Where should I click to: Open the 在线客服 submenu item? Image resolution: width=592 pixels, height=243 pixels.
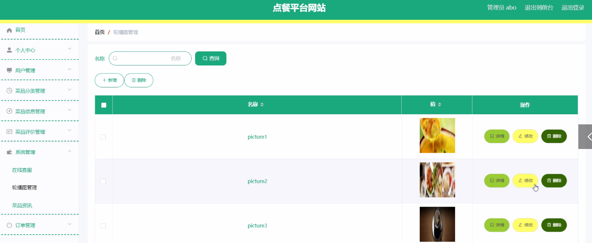pos(22,170)
